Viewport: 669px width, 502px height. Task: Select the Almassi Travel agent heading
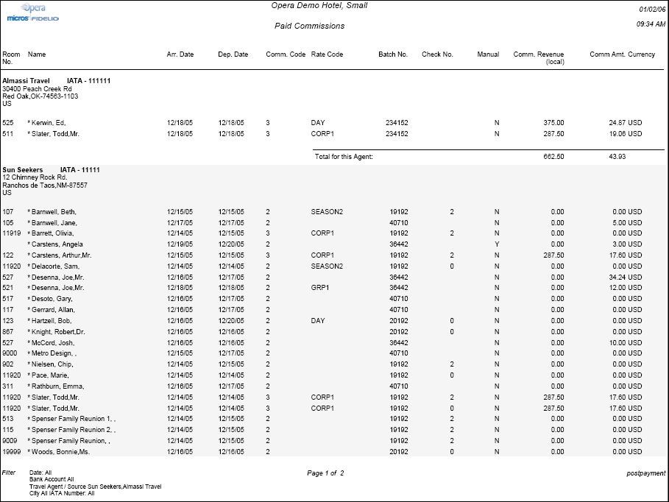26,79
